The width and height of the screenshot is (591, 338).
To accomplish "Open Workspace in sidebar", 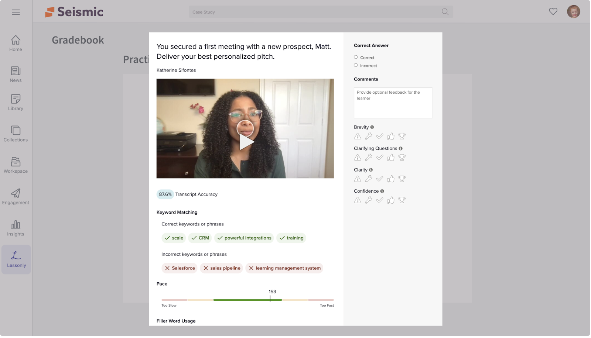I will [16, 165].
